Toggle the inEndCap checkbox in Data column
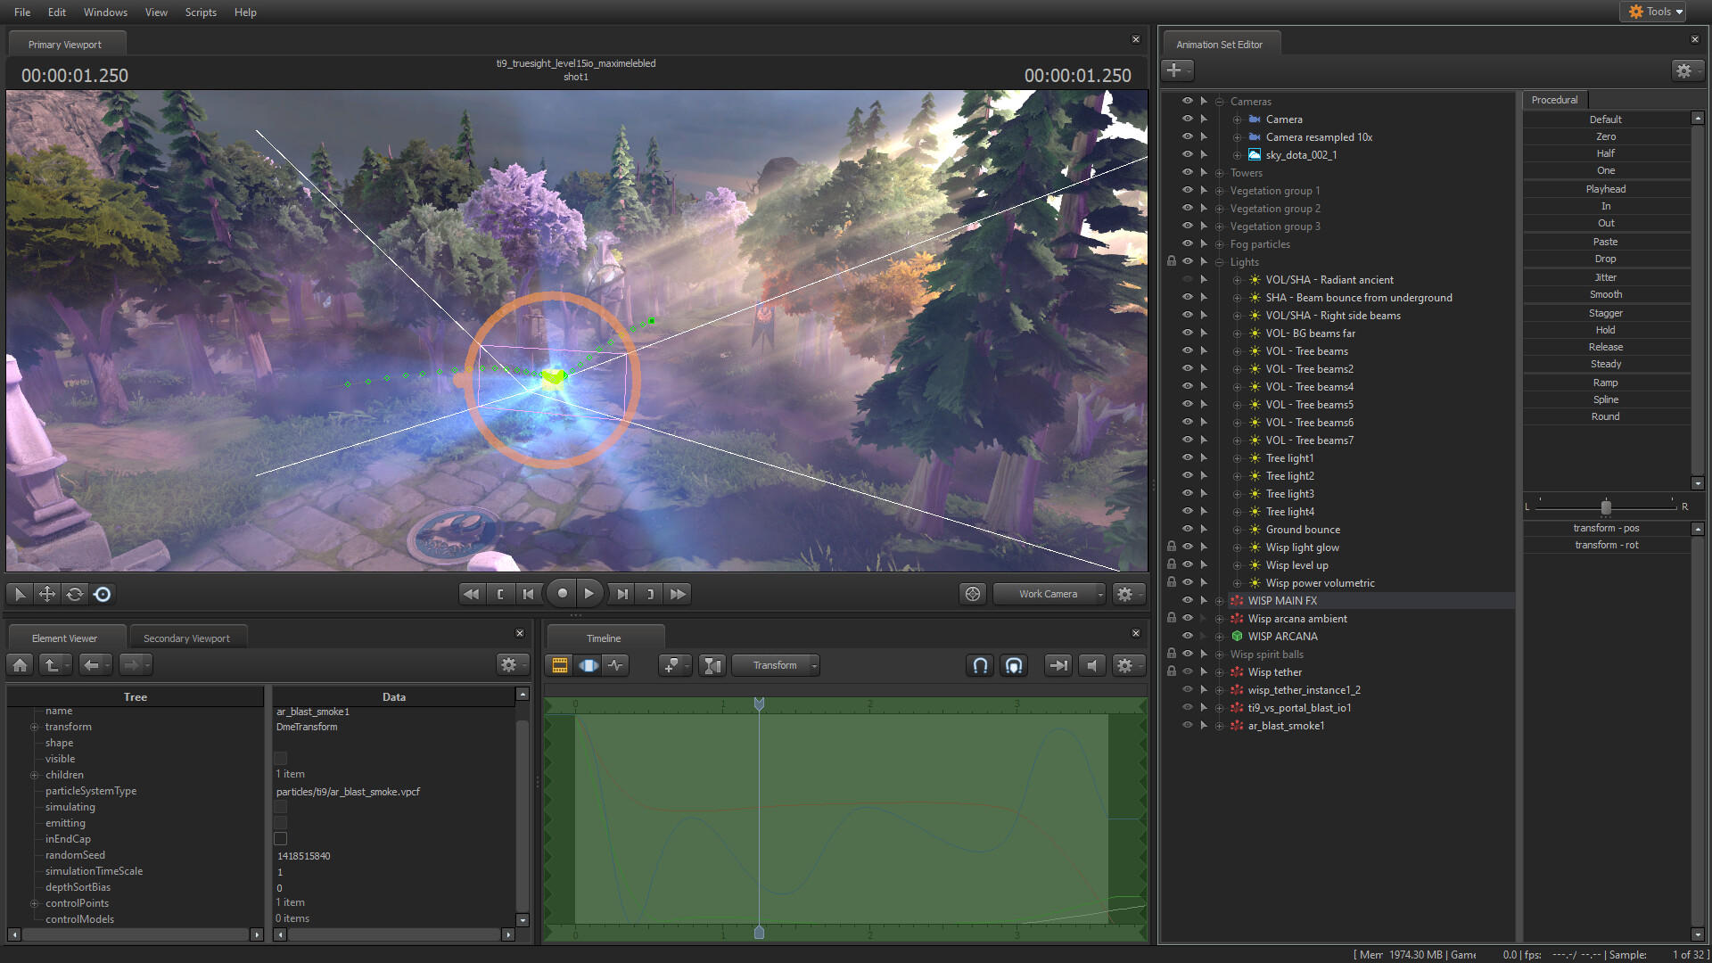This screenshot has width=1712, height=963. click(x=280, y=839)
